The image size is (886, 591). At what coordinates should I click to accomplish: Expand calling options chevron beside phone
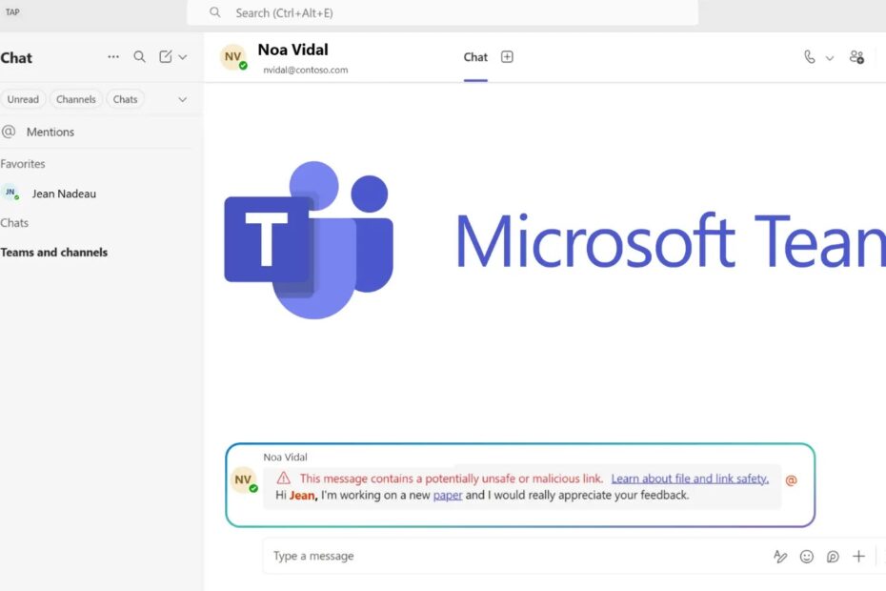(829, 58)
